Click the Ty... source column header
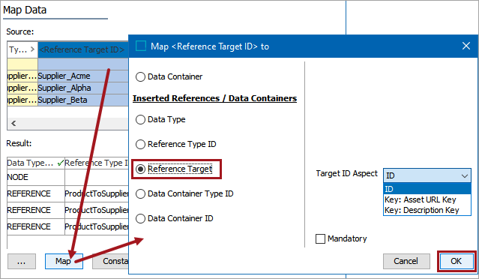The width and height of the screenshot is (479, 279). pos(22,49)
